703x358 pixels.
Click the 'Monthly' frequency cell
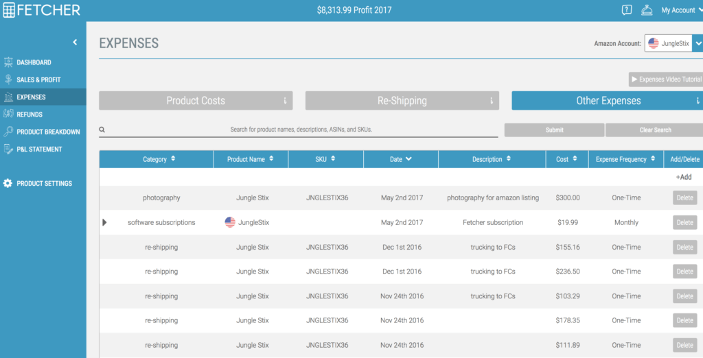point(626,222)
